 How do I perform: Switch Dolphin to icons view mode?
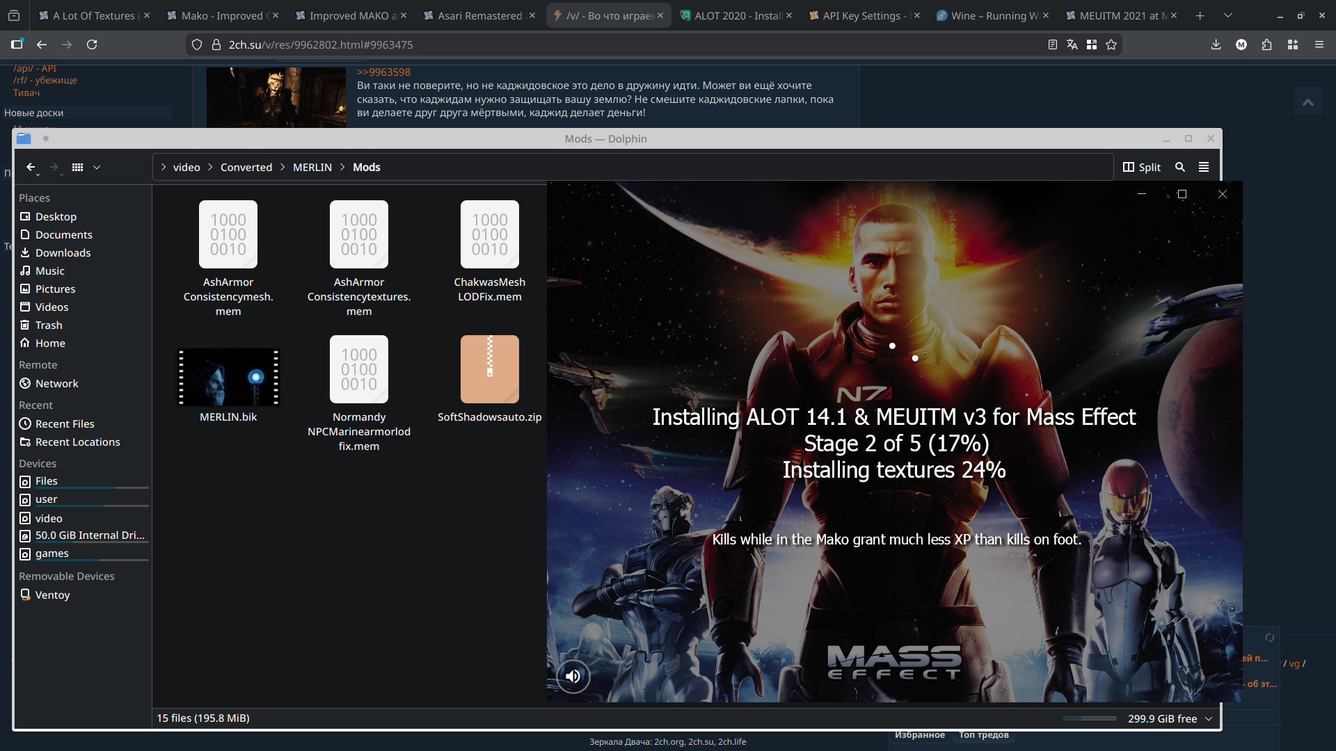pyautogui.click(x=78, y=167)
